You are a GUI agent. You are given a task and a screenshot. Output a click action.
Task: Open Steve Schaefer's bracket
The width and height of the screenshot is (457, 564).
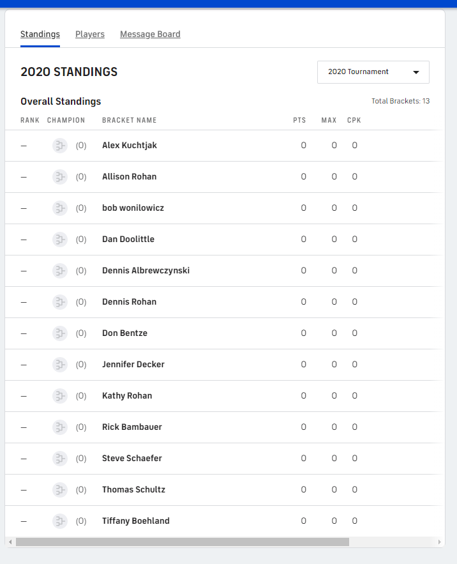coord(132,459)
